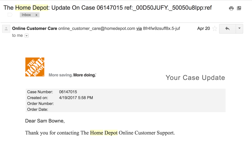Remove the Inbox label with x
This screenshot has width=252, height=142.
(37, 15)
